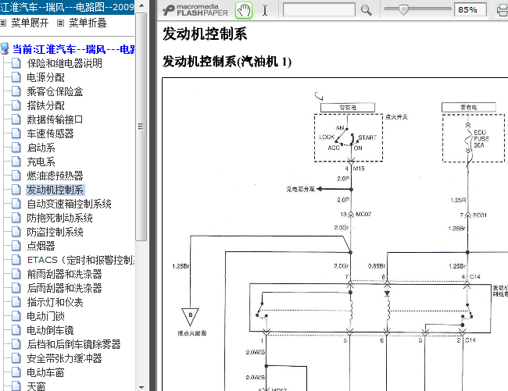This screenshot has height=391, width=508.
Task: Click document icon beside 电动倒车镜
Action: click(x=16, y=331)
